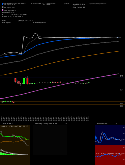This screenshot has width=125, height=165.
Task: Select the 200 Day - 68.29 label
Action: pyautogui.click(x=10, y=10)
